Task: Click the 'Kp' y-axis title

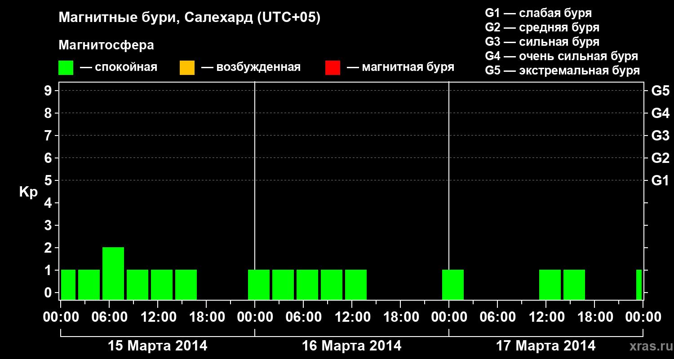Action: [x=28, y=192]
